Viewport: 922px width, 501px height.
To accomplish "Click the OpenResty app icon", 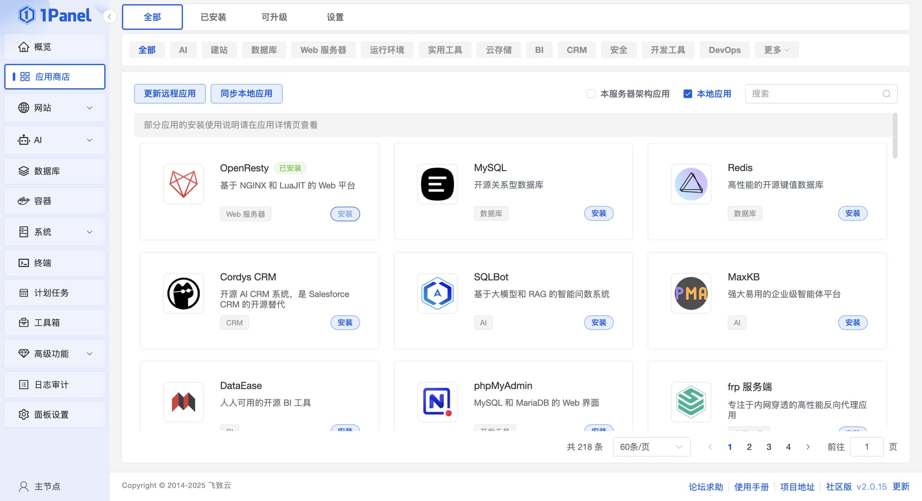I will [x=183, y=184].
